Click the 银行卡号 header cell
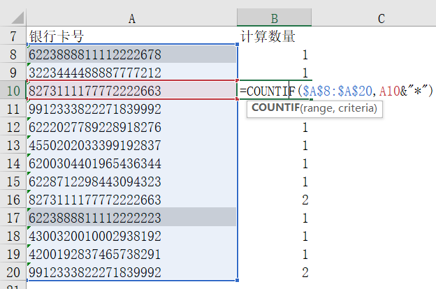436x289 pixels. click(x=132, y=36)
